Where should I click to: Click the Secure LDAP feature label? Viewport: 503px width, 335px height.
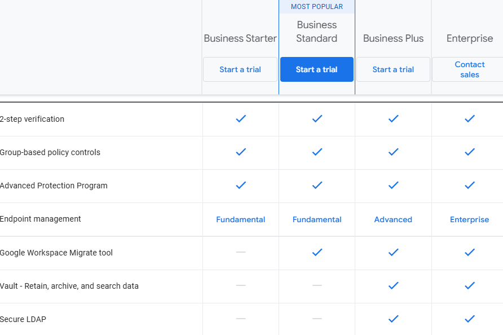tap(23, 319)
